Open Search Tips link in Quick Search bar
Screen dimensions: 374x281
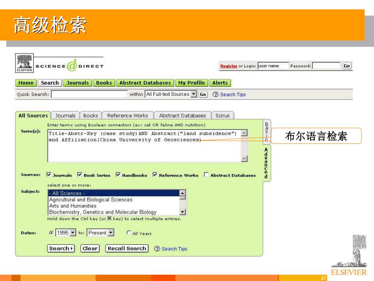click(233, 95)
